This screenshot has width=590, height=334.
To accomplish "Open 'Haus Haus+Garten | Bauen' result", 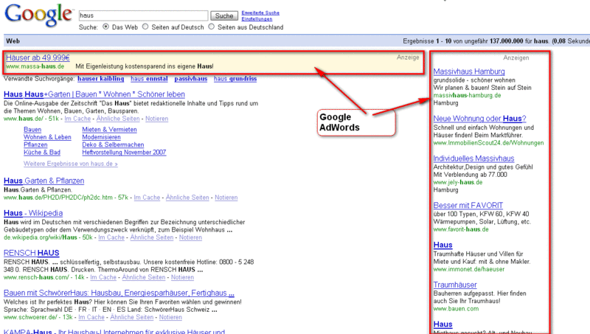I will [x=94, y=94].
